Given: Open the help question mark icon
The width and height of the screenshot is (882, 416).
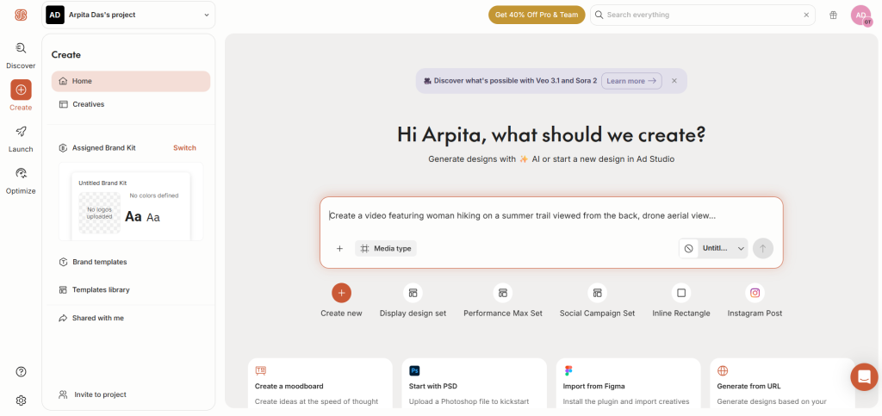Looking at the screenshot, I should pos(21,371).
